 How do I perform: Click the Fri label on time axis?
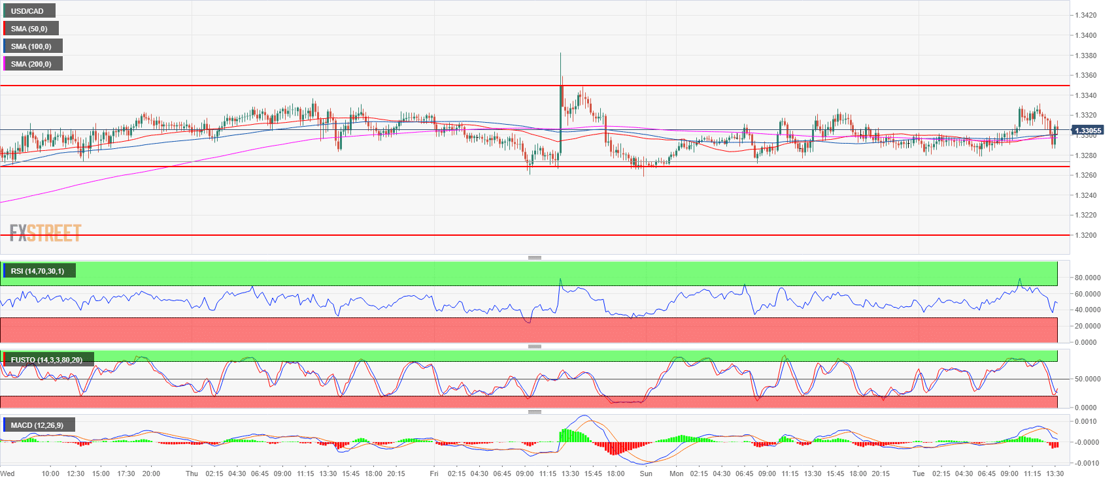(x=434, y=474)
